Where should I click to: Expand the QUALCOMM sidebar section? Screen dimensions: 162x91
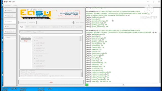pos(10,32)
